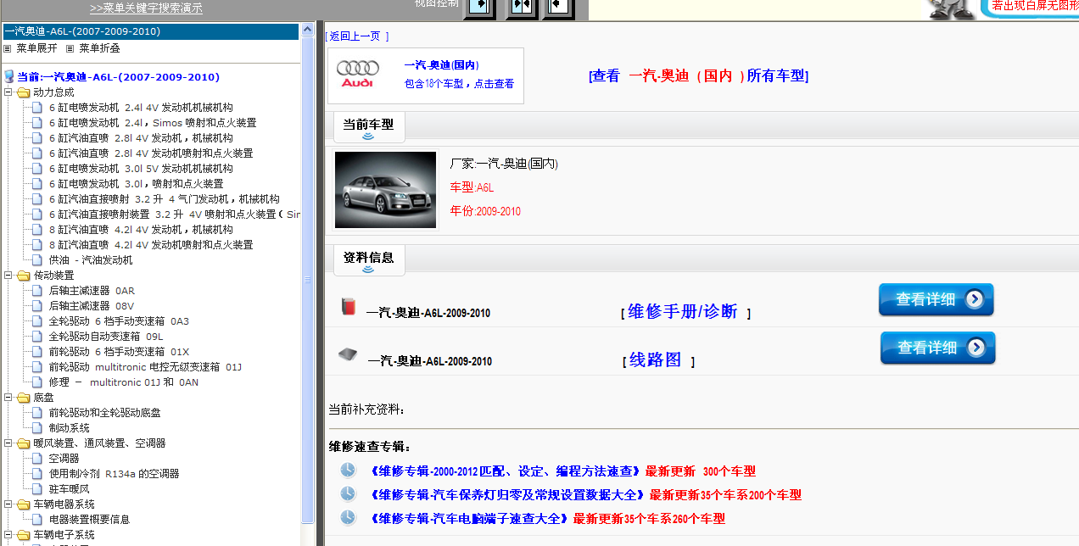Image resolution: width=1079 pixels, height=546 pixels.
Task: Click the page icon of 后轴主减速器 0AR
Action: [x=37, y=290]
